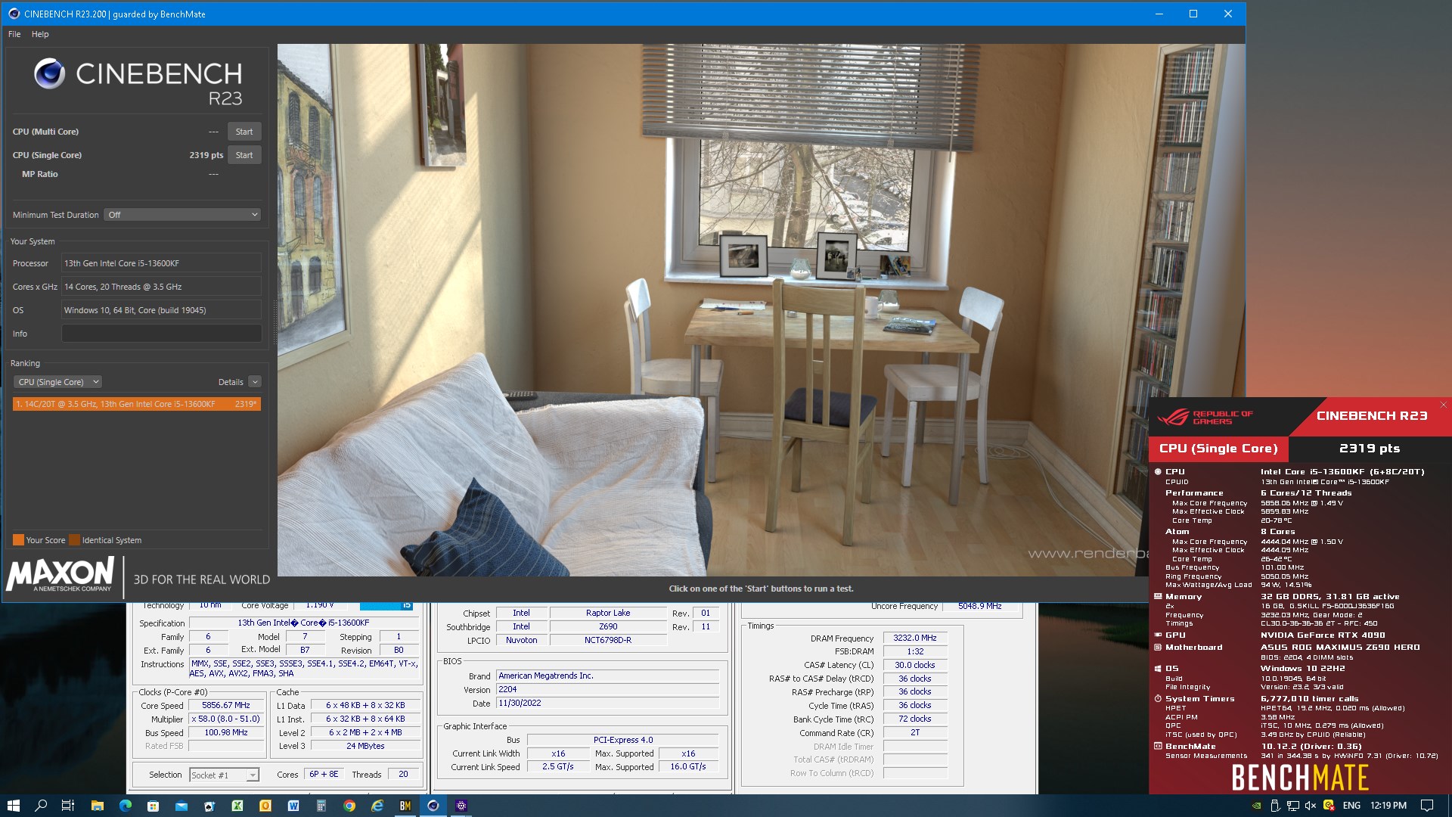The height and width of the screenshot is (817, 1452).
Task: Switch to CPU-Z purple taskbar icon
Action: click(461, 806)
